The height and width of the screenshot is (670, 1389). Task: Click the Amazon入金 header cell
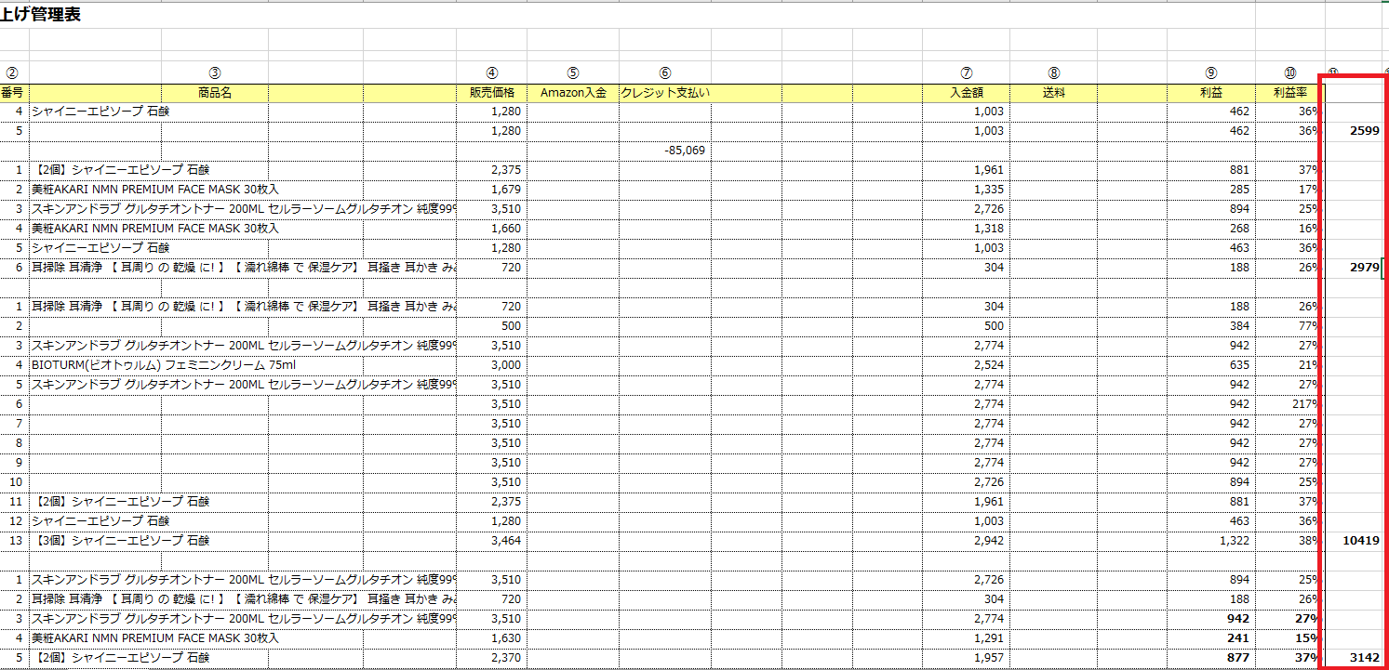pos(572,93)
